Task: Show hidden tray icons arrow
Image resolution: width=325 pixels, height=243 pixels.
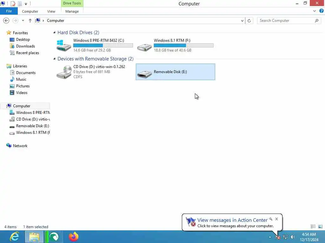Action: coord(270,237)
